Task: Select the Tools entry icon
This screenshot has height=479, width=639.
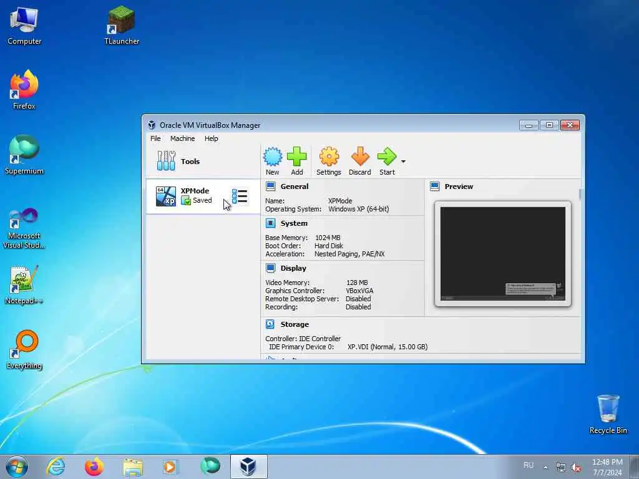Action: [x=166, y=161]
